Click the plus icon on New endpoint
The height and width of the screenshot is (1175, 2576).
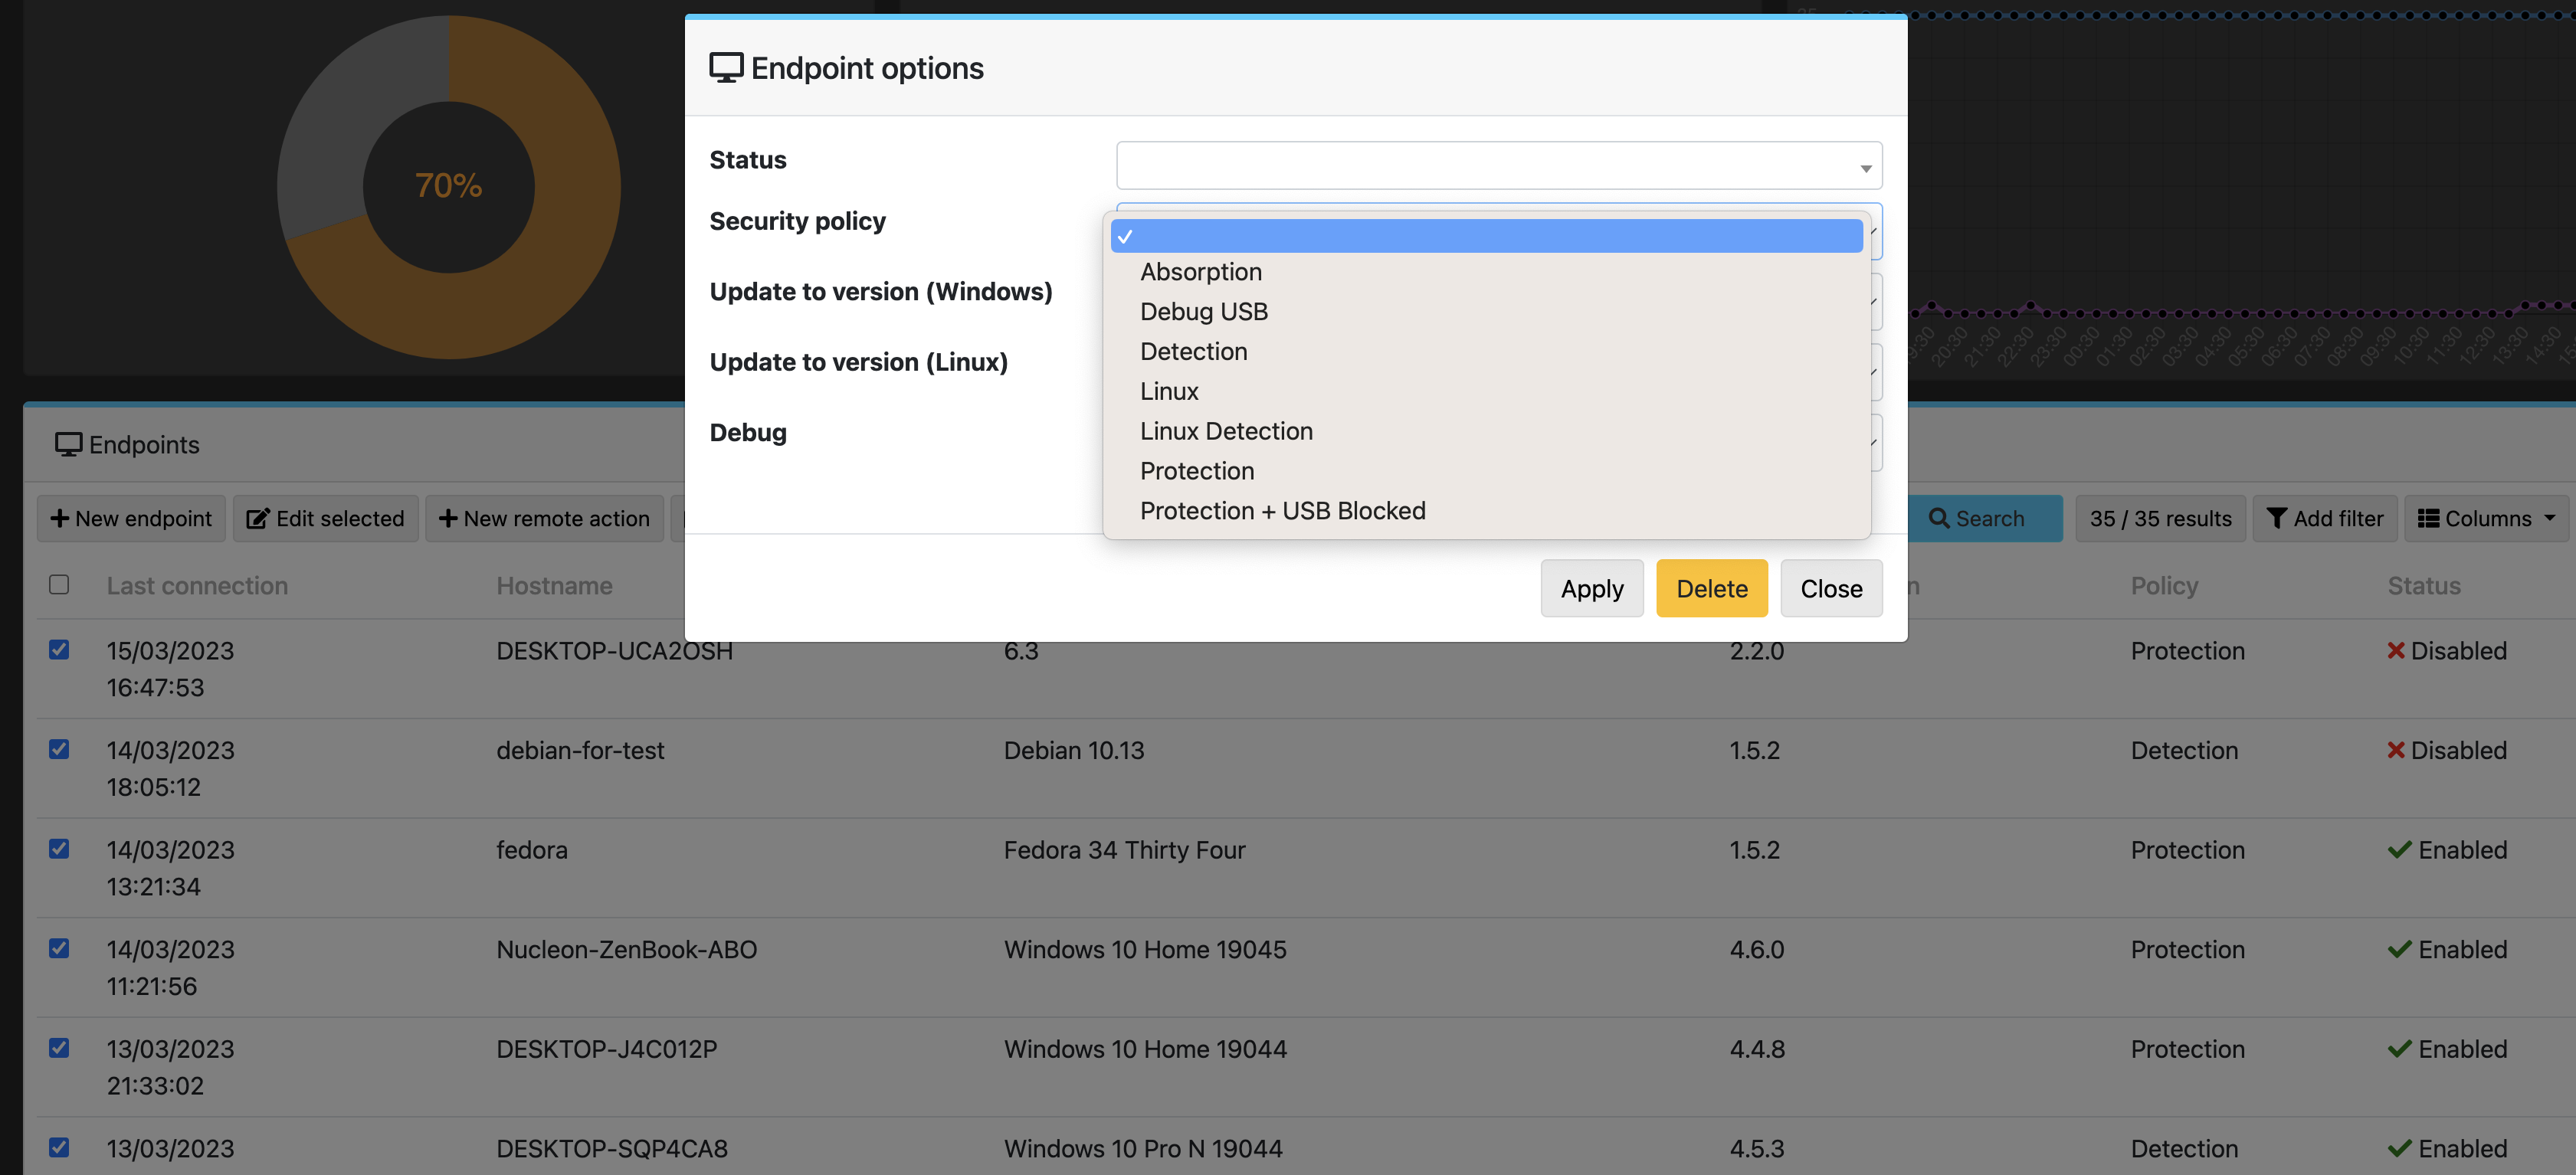pos(60,519)
